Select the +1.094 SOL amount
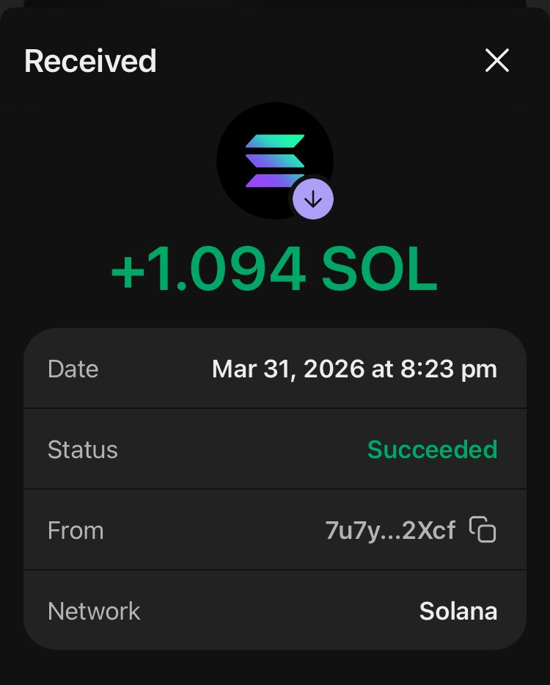This screenshot has height=685, width=550. [274, 268]
